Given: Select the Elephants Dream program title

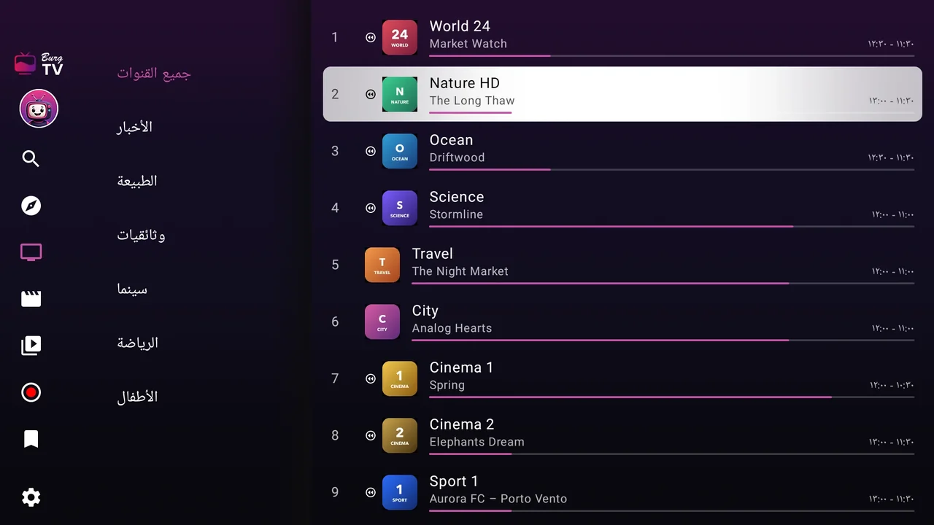Looking at the screenshot, I should pyautogui.click(x=476, y=442).
